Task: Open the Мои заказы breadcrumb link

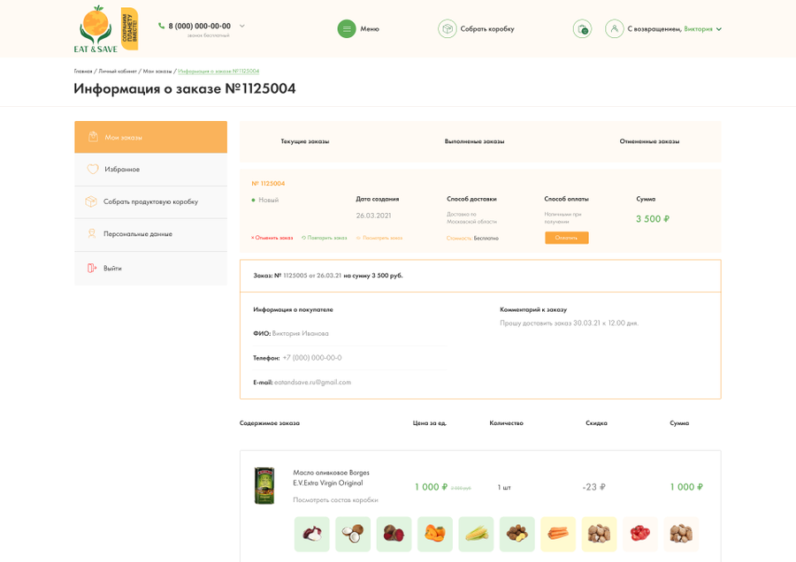Action: click(157, 71)
